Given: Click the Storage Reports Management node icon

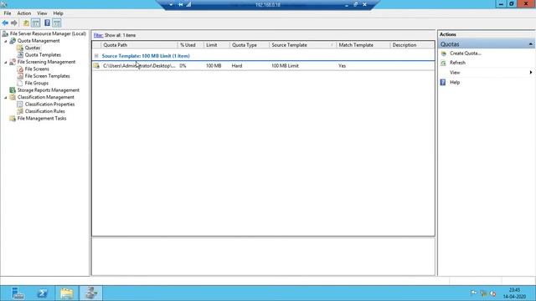Looking at the screenshot, I should tap(13, 90).
